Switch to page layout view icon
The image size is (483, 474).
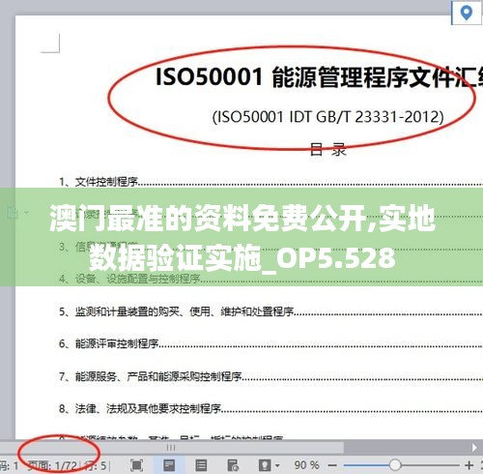click(x=169, y=465)
